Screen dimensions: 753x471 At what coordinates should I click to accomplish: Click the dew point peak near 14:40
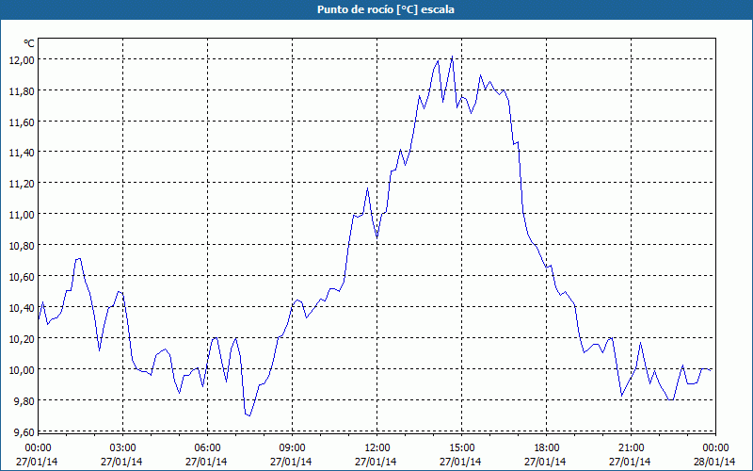pos(452,57)
